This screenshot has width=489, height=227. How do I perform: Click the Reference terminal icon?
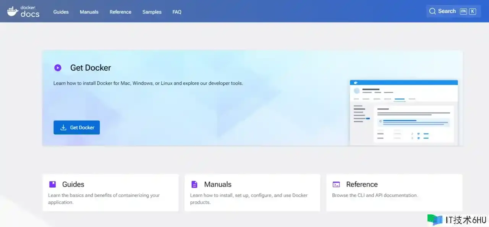click(x=336, y=184)
